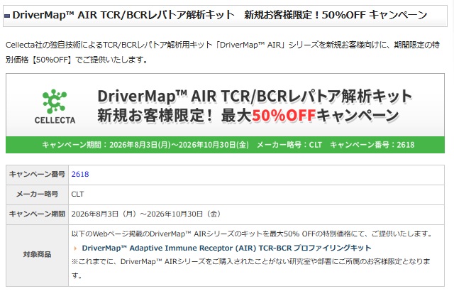This screenshot has height=301, width=454.
Task: Select the note starting "※これまでに、DriverMap"
Action: click(250, 268)
